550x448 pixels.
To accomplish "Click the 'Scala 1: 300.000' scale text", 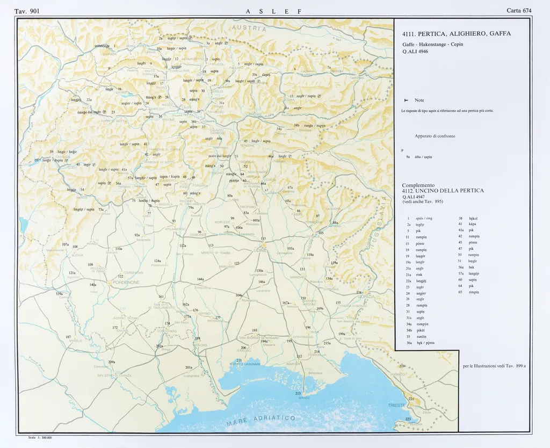I will 39,437.
